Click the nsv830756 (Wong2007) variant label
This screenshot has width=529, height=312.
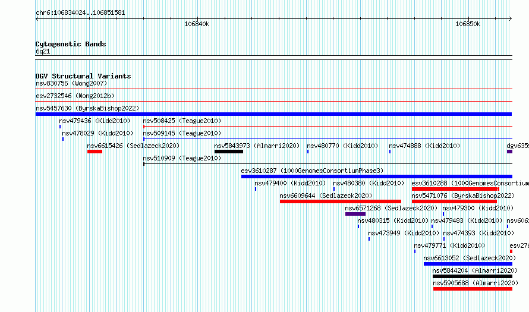coord(71,83)
